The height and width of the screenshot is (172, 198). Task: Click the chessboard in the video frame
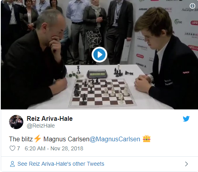pos(102,92)
